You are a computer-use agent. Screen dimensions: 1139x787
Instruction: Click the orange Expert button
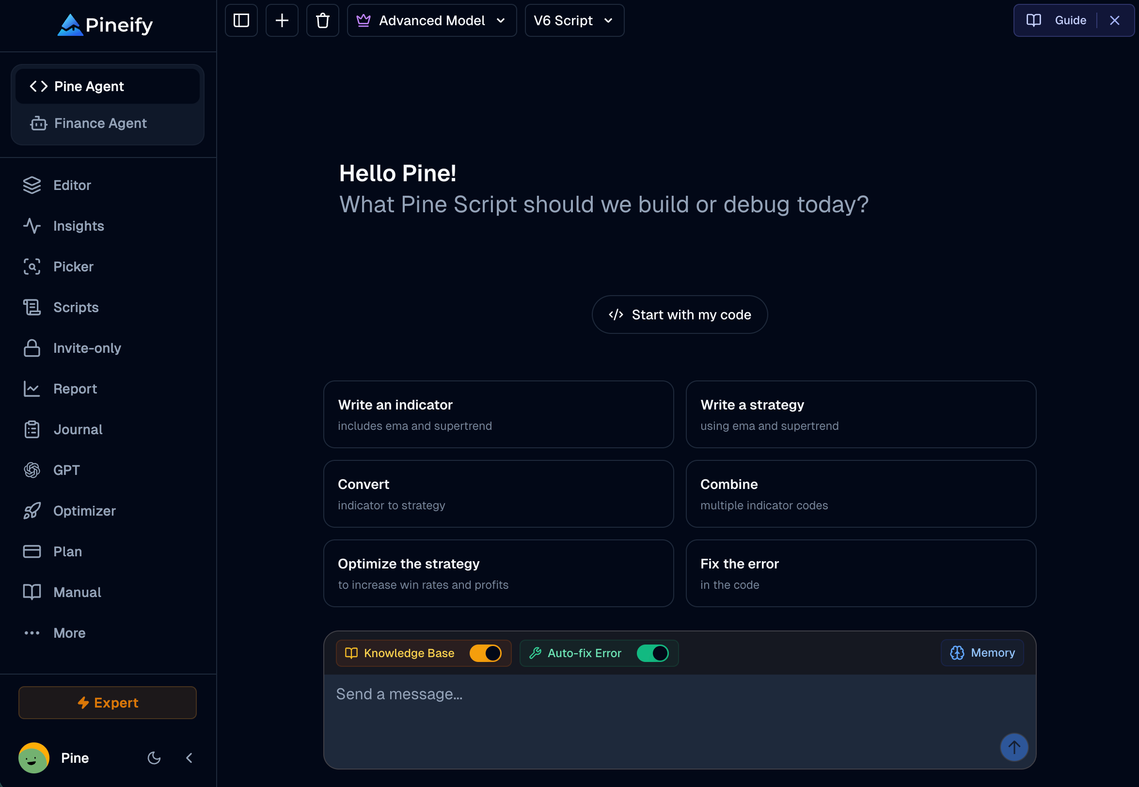click(108, 703)
